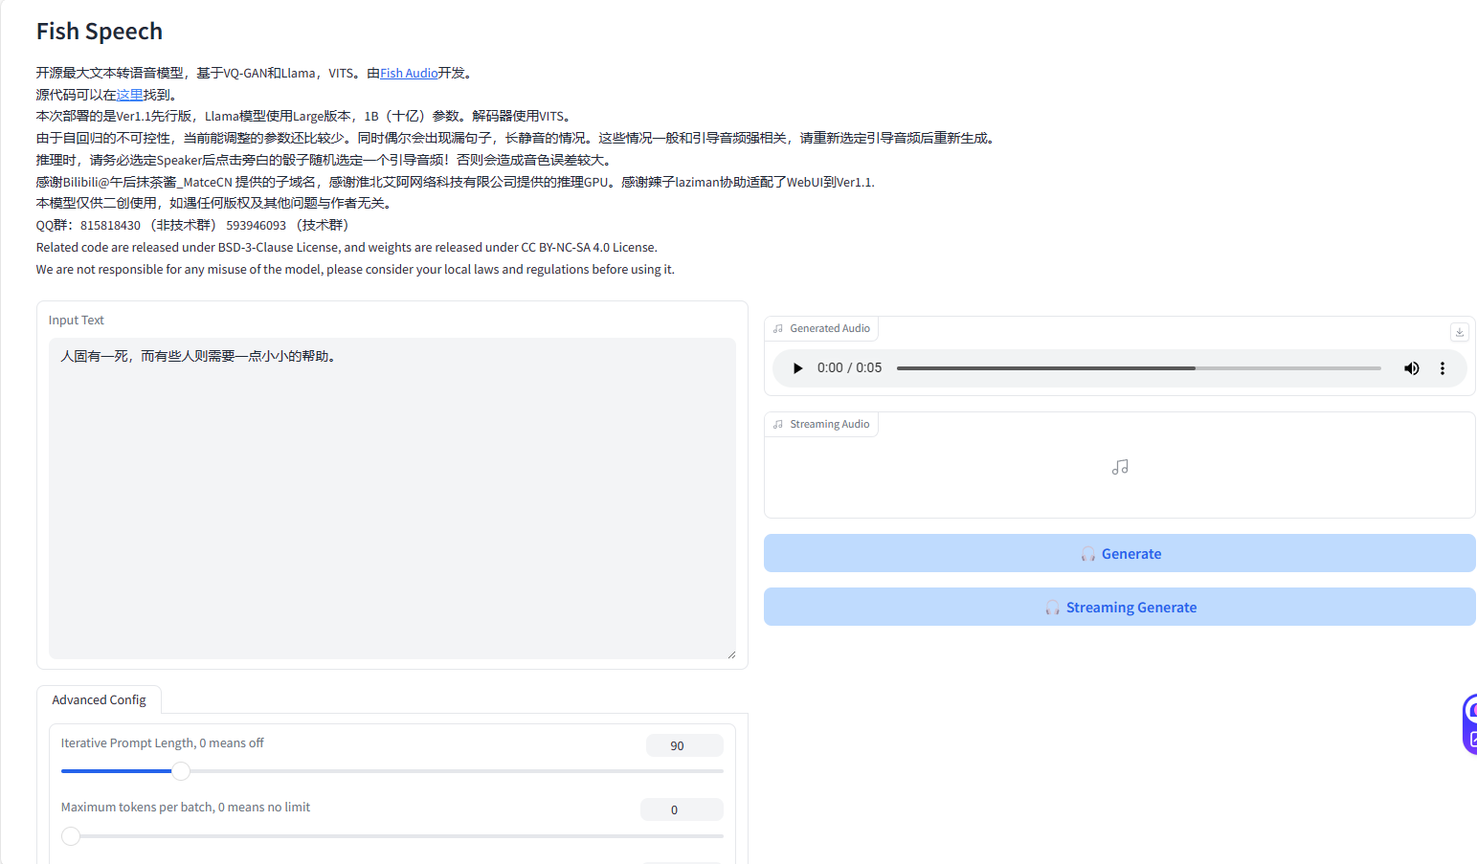
Task: Open the source code 这里 link
Action: tap(129, 95)
